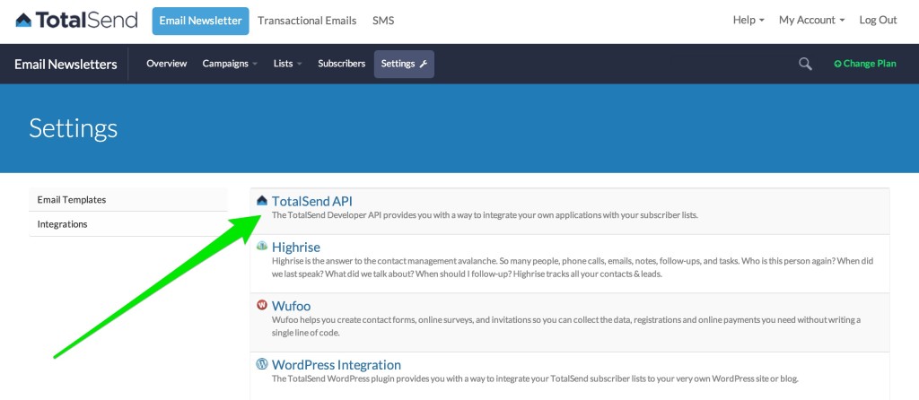Image resolution: width=919 pixels, height=400 pixels.
Task: Click the TotalSend WordPress plugin description
Action: click(535, 378)
